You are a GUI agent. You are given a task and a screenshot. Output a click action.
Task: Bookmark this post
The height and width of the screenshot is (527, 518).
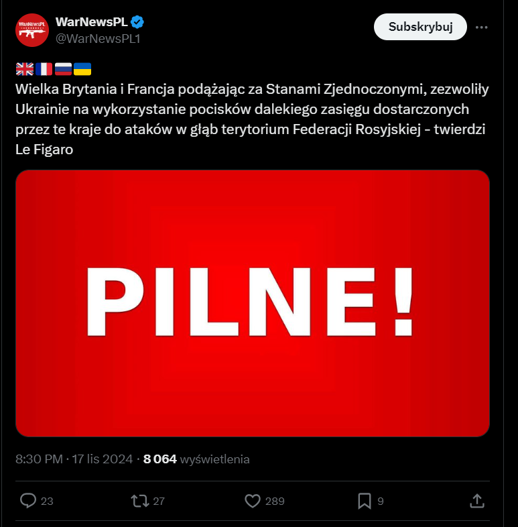[364, 500]
